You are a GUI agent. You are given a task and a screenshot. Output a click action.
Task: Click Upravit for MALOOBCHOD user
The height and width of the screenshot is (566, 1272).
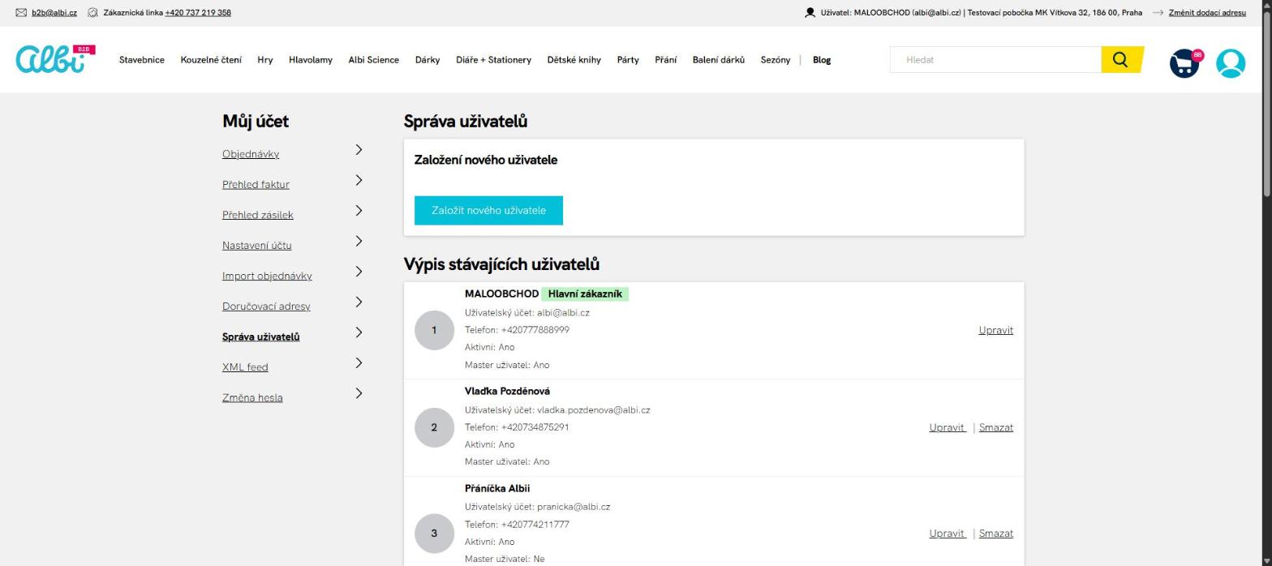pyautogui.click(x=996, y=330)
